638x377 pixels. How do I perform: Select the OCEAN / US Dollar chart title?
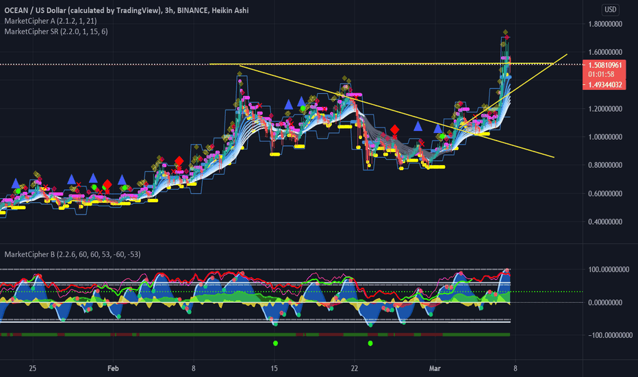[127, 10]
